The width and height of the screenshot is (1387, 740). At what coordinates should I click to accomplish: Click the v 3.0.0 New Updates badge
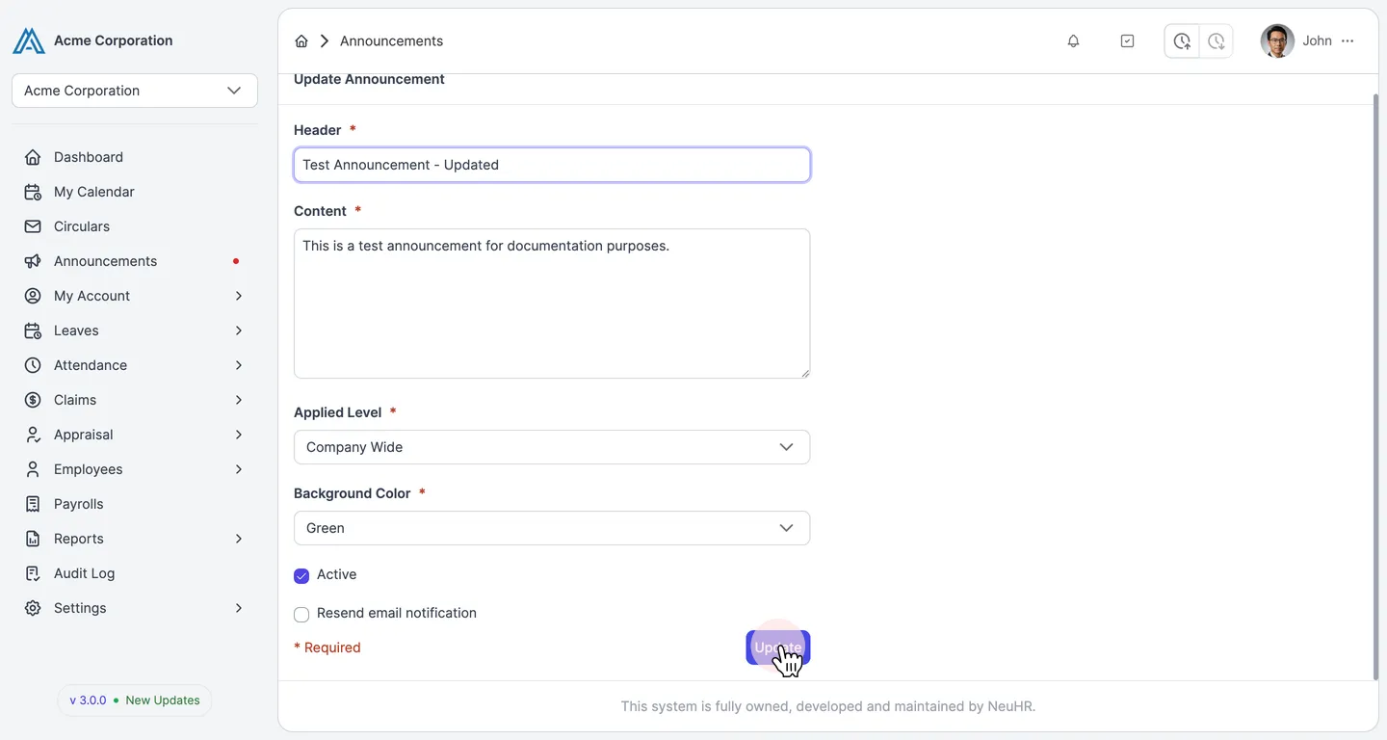pyautogui.click(x=135, y=700)
